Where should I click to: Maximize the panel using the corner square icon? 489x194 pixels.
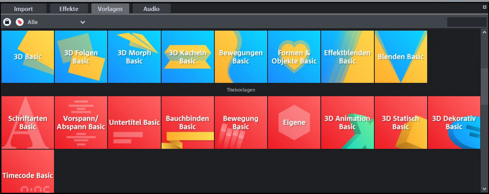click(485, 7)
